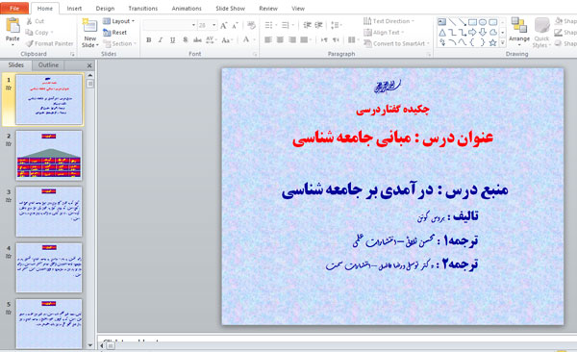The image size is (577, 352).
Task: Set left-to-right text direction
Action: 324,39
